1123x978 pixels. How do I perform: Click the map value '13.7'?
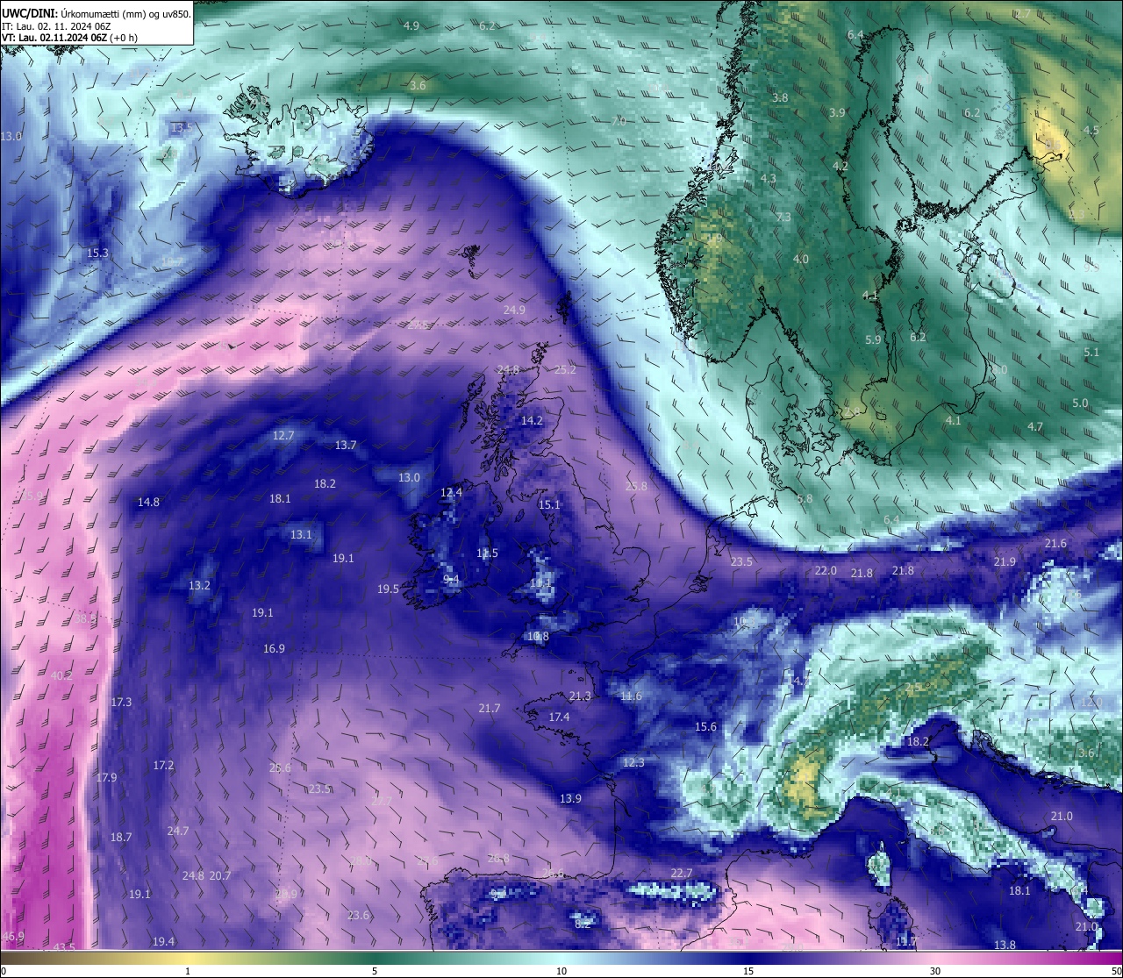click(x=346, y=446)
